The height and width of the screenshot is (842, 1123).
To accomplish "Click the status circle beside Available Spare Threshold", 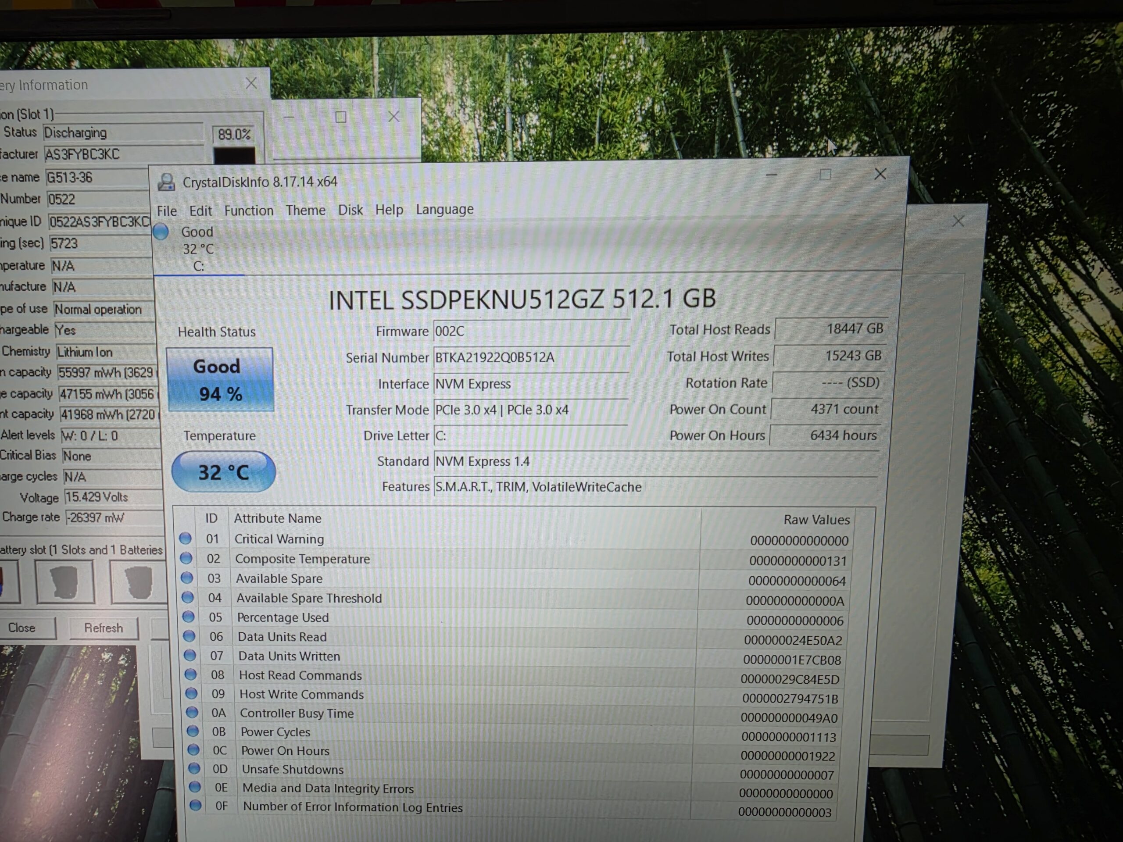I will pyautogui.click(x=188, y=597).
